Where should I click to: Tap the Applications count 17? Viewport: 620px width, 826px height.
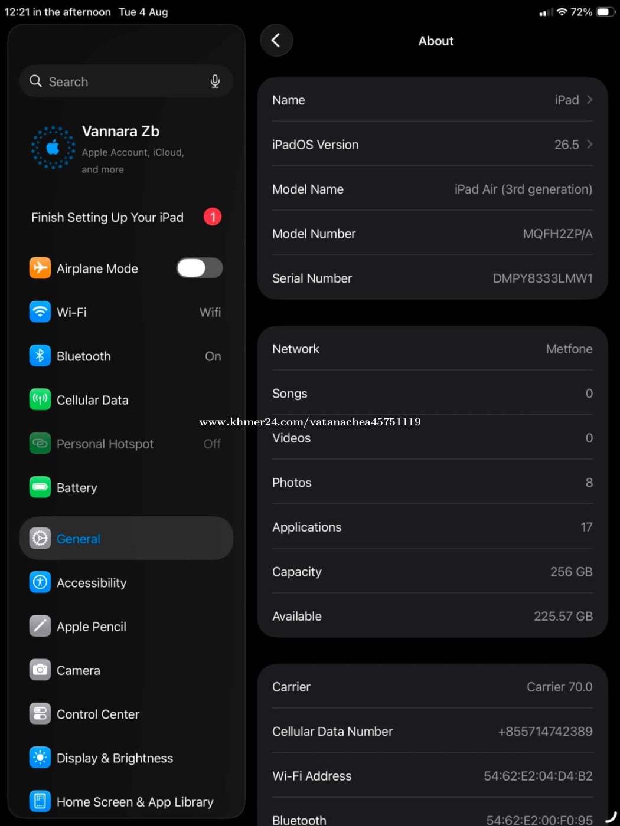point(586,527)
